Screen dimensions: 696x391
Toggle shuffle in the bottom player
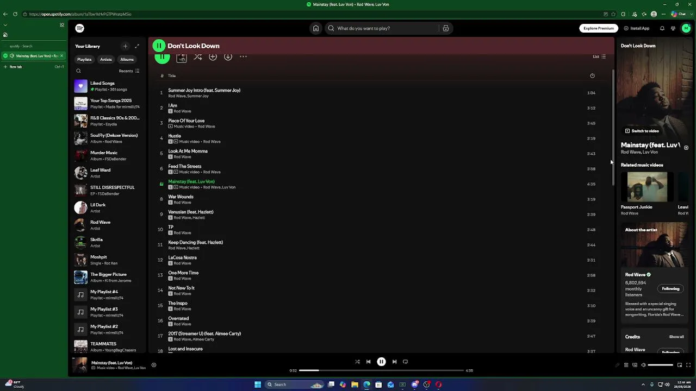pyautogui.click(x=357, y=362)
